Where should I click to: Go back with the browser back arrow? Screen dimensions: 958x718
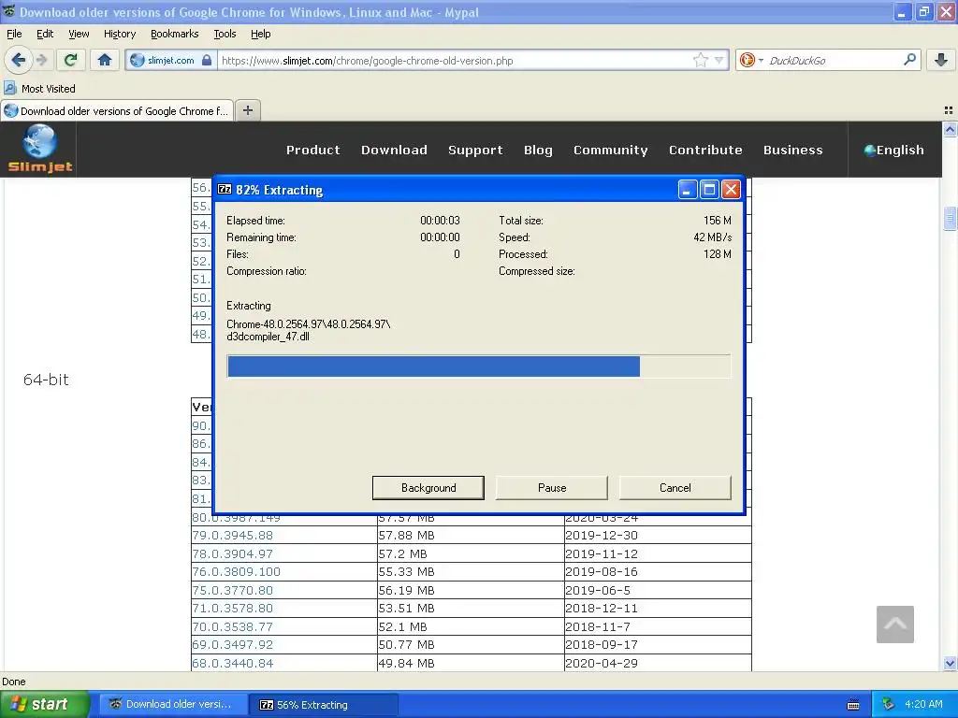[19, 60]
